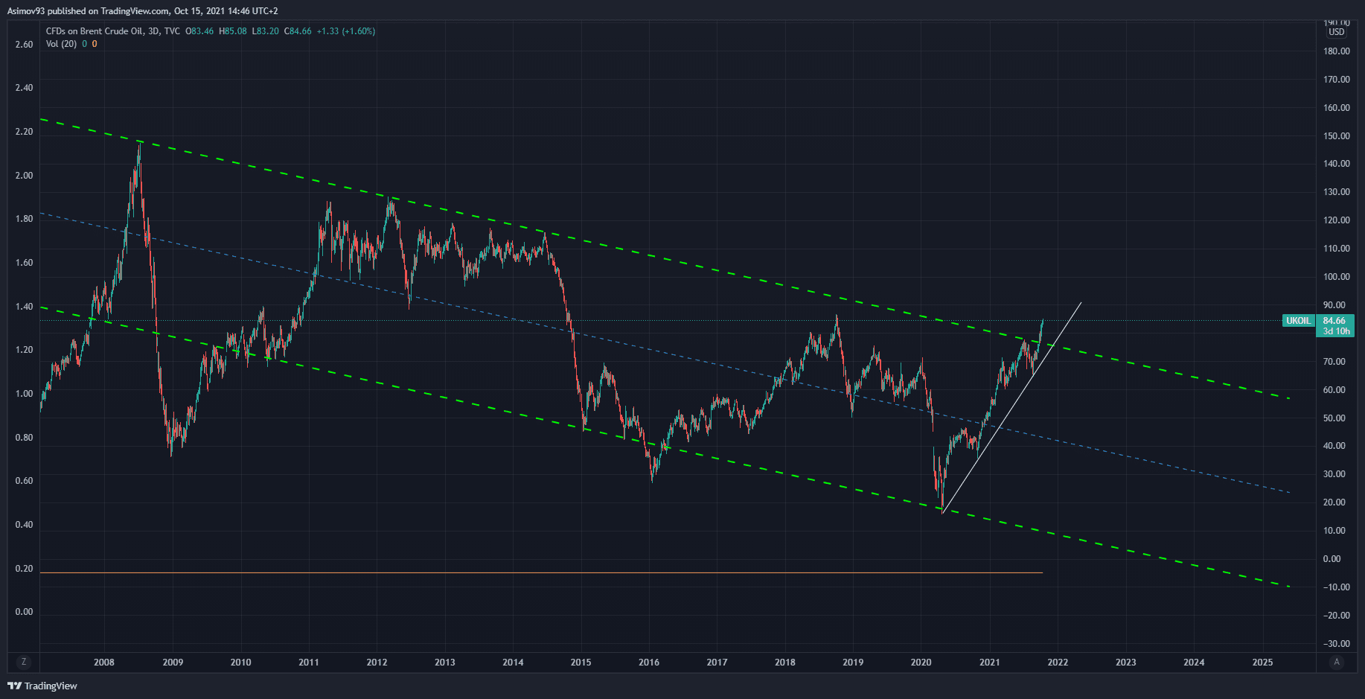Click the 2016 label on the time axis
Screen dimensions: 1365x699
(649, 663)
